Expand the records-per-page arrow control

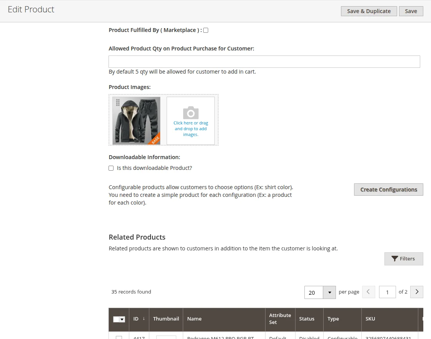coord(329,292)
